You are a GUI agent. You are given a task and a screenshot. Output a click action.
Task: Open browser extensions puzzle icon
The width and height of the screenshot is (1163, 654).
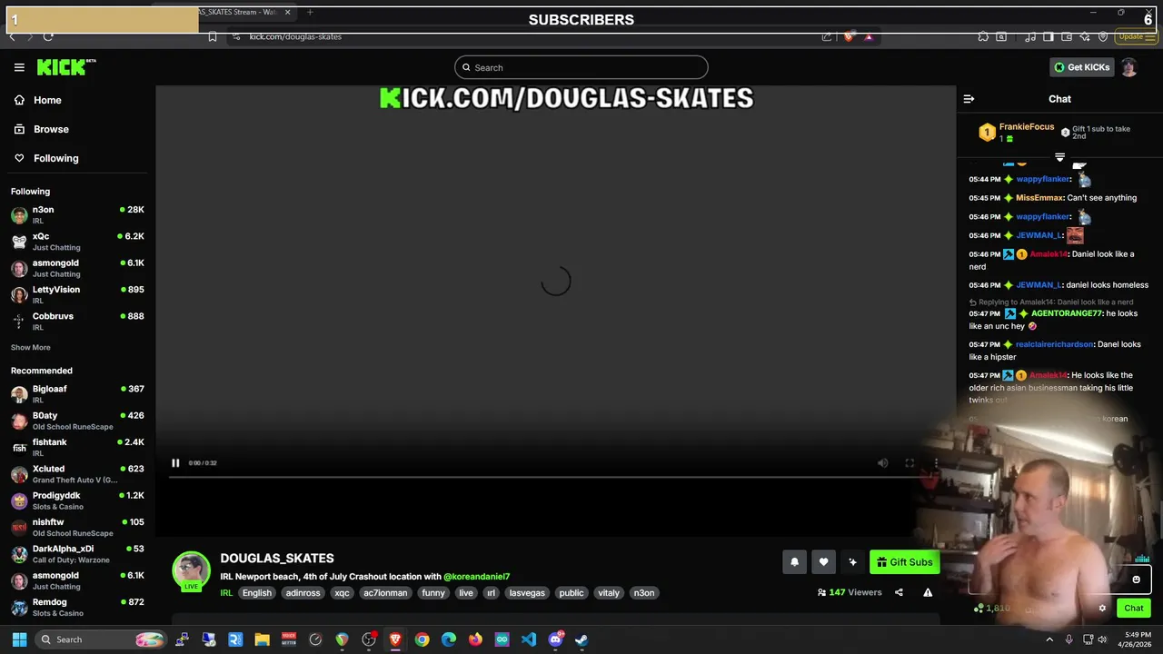[983, 36]
